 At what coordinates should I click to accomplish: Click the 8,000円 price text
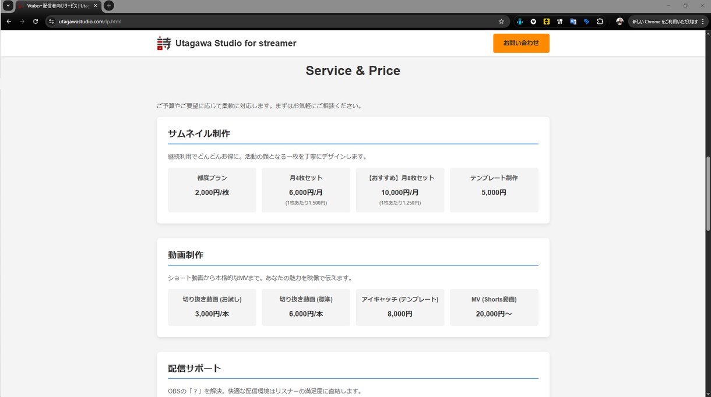coord(400,314)
